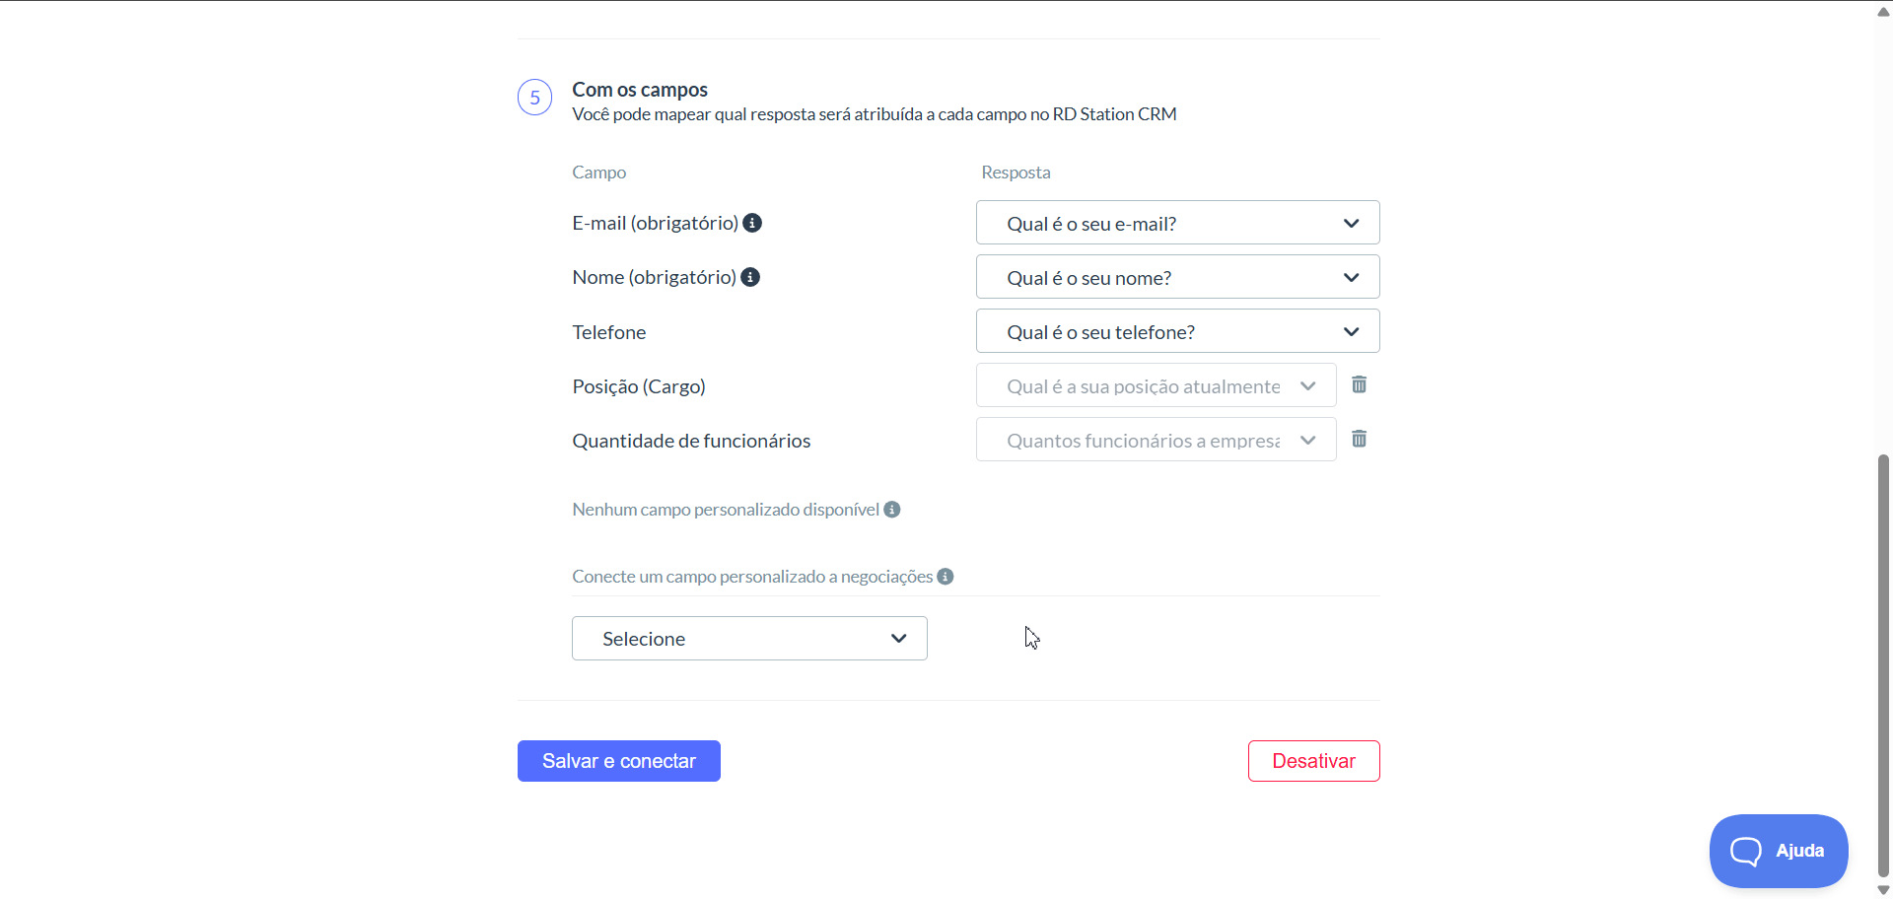Open the 'Qual é o seu telefone?' dropdown
The height and width of the screenshot is (899, 1893).
(1177, 331)
